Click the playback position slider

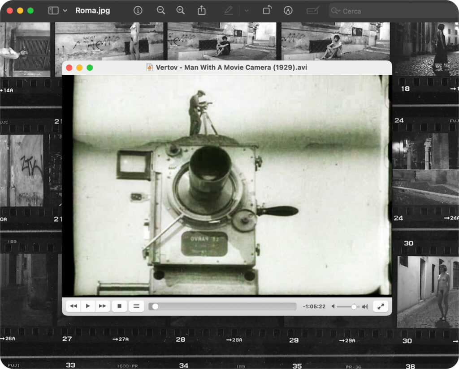coord(222,306)
